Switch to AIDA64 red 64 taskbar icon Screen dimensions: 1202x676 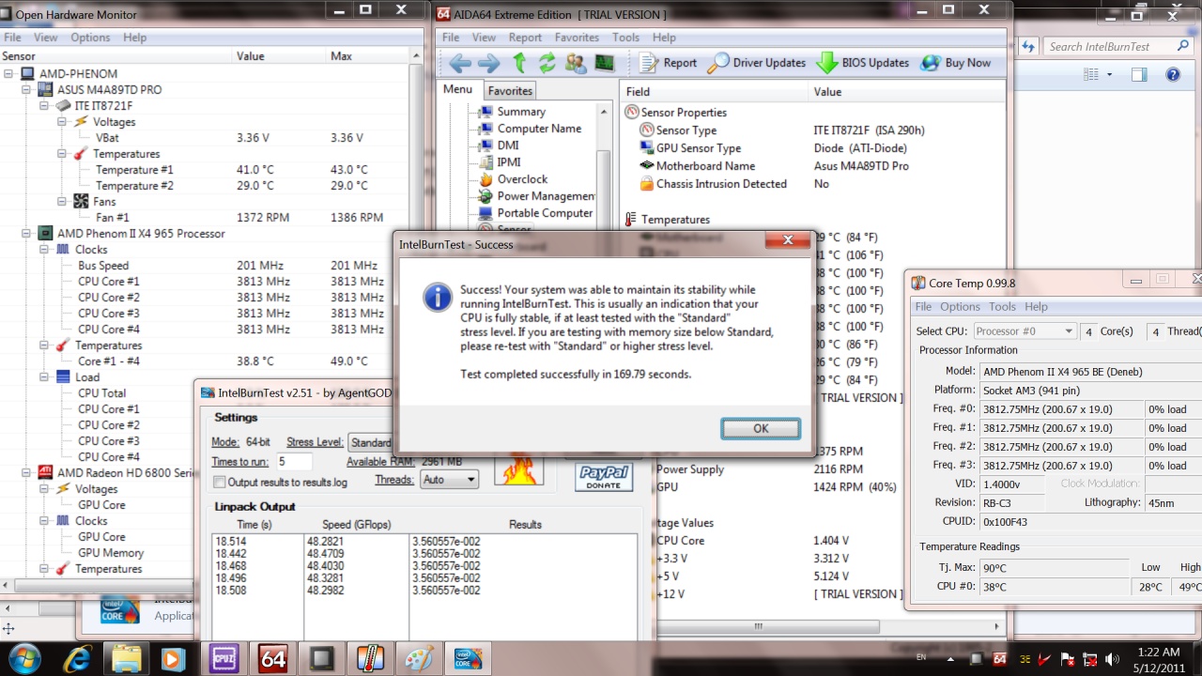point(272,657)
